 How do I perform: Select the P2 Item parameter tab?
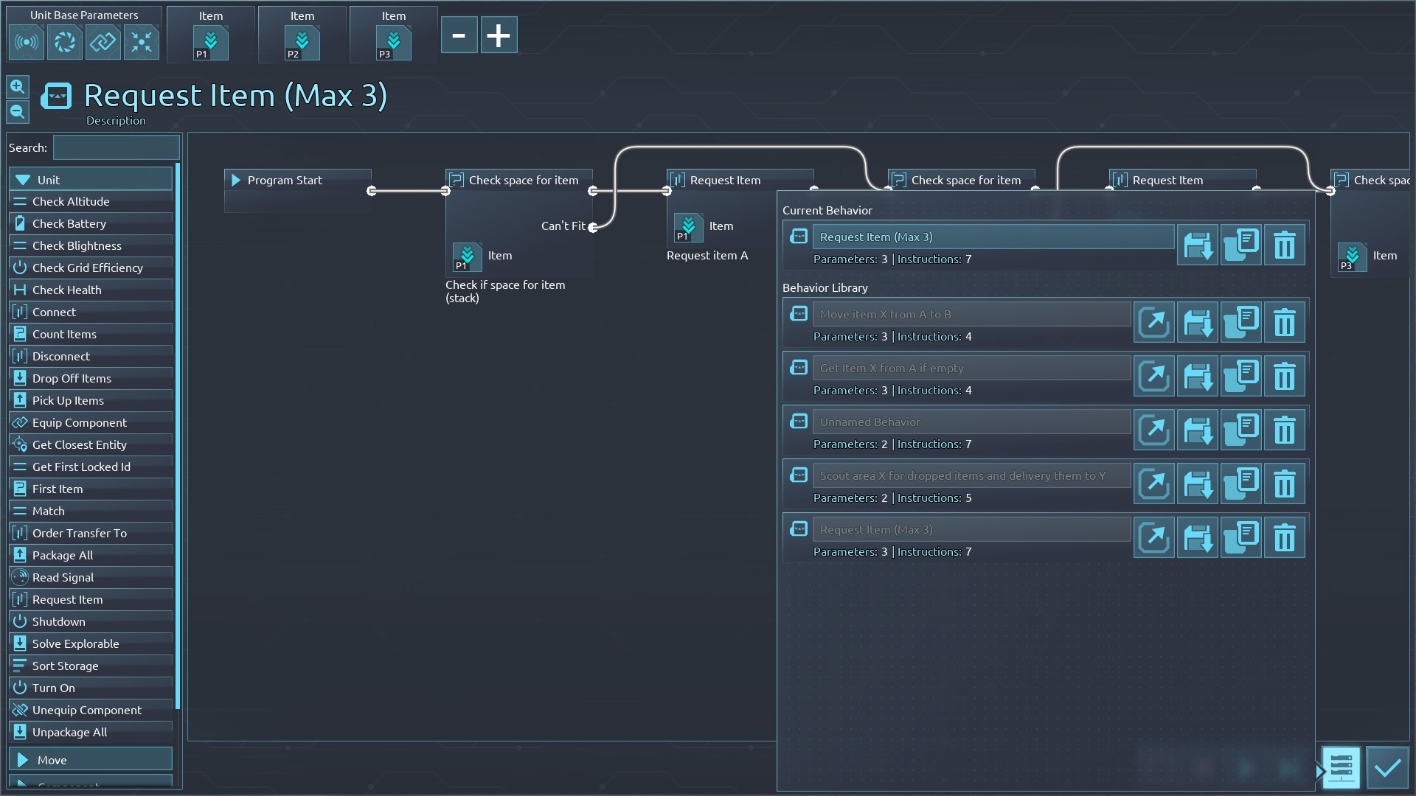302,43
